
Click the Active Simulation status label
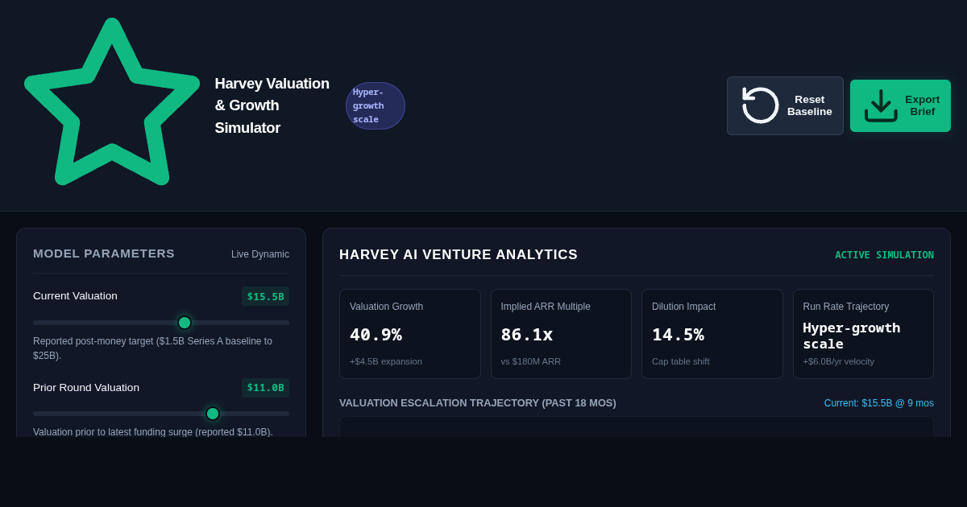(884, 255)
